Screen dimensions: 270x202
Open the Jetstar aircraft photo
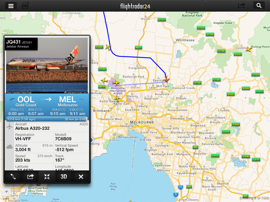click(x=47, y=65)
